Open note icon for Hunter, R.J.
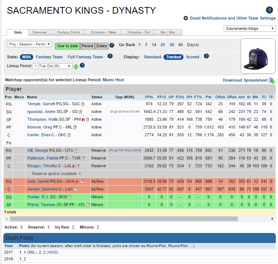 pos(70,197)
